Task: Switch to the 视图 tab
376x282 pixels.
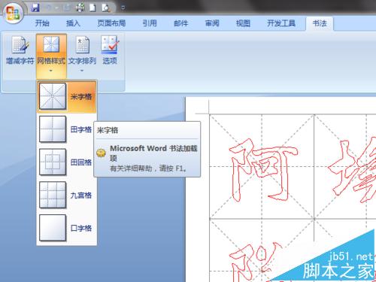Action: point(243,23)
